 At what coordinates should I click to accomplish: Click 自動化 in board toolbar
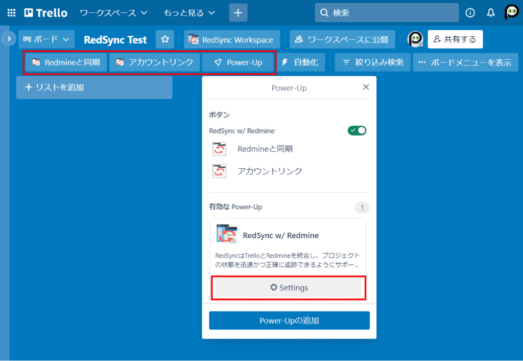pos(300,62)
